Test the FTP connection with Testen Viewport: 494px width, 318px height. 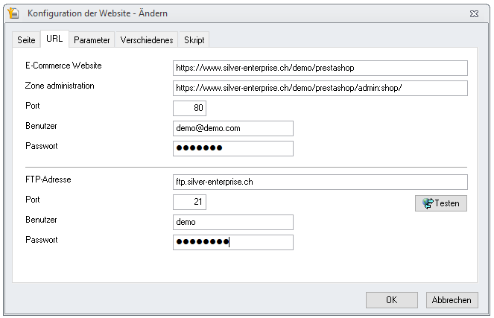tap(441, 203)
